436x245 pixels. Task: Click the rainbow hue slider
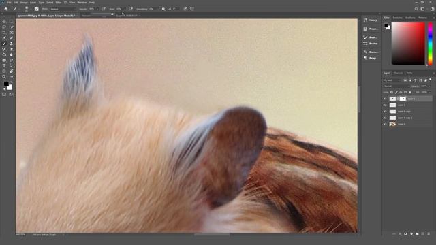tap(430, 44)
